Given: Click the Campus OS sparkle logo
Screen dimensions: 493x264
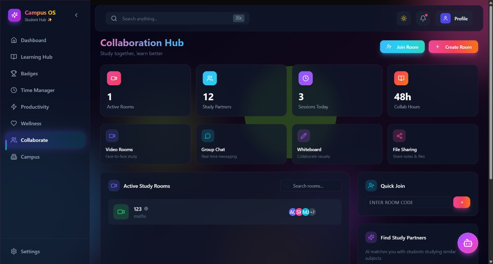Looking at the screenshot, I should point(14,15).
